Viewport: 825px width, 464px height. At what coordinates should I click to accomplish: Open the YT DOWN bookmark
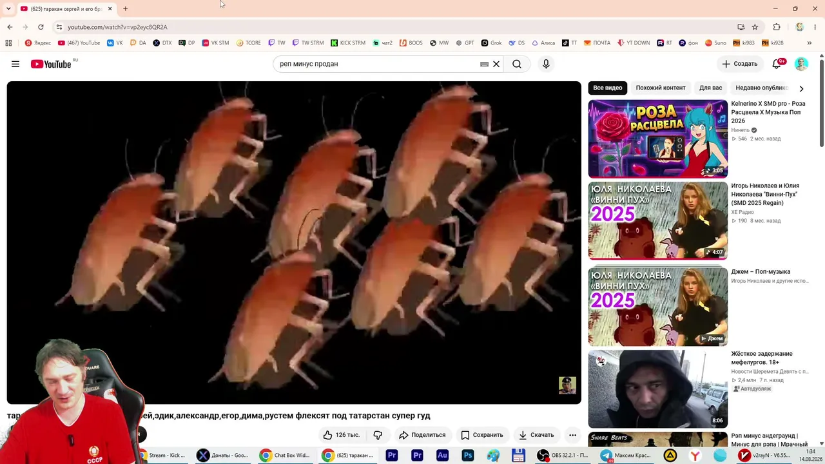click(634, 43)
